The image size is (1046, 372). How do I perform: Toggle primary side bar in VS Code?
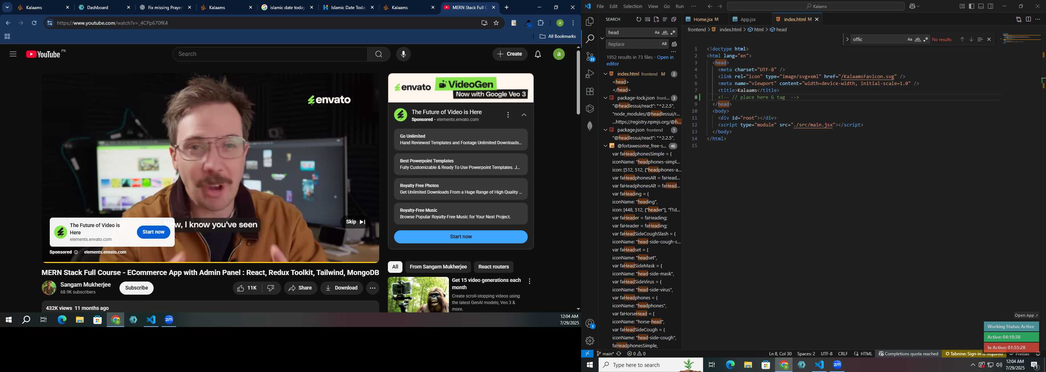[971, 7]
